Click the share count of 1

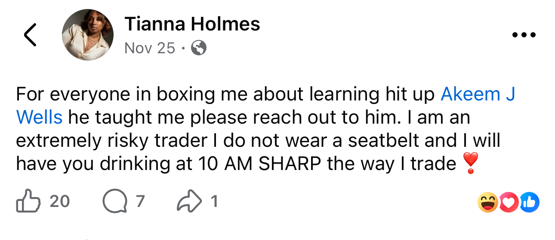point(213,201)
